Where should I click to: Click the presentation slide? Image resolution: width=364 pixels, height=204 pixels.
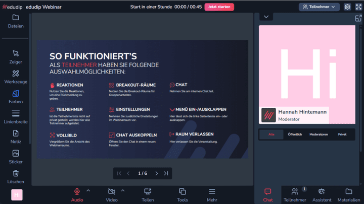143,99
